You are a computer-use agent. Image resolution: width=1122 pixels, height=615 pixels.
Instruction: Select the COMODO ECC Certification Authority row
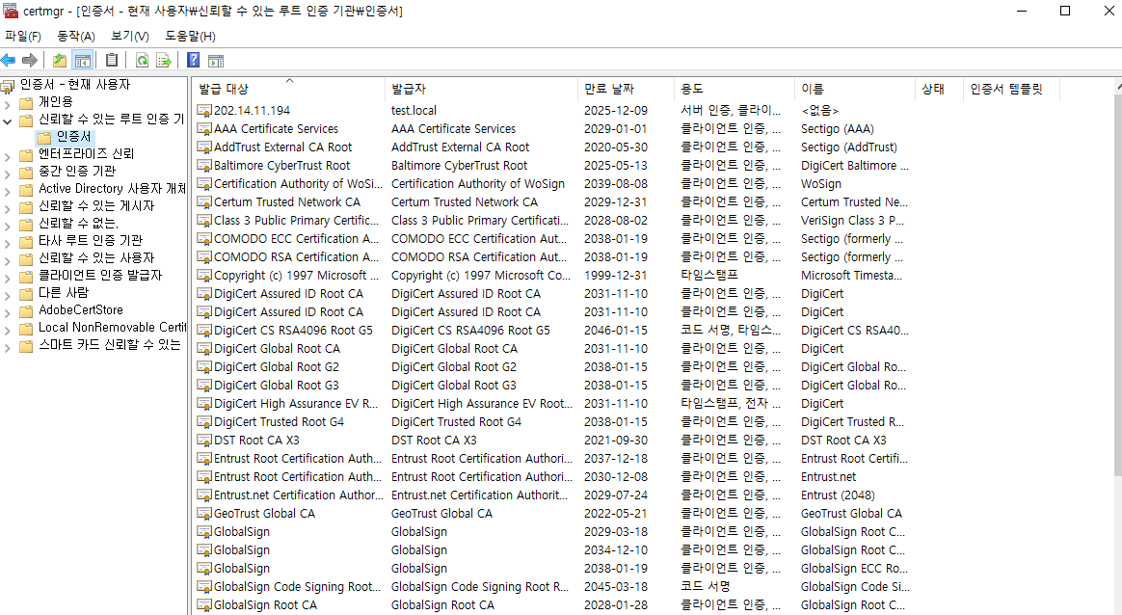[x=552, y=239]
